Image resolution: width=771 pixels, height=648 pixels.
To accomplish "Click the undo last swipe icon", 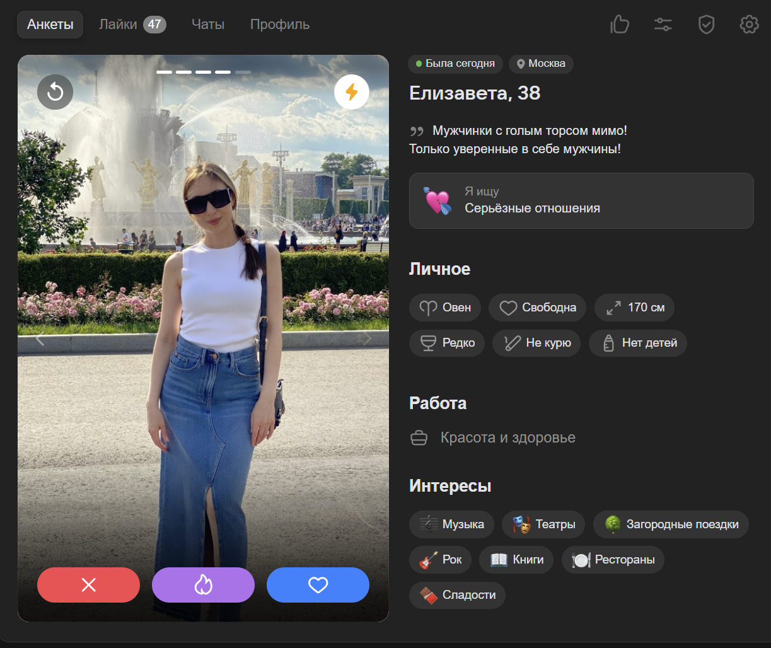I will pyautogui.click(x=55, y=92).
